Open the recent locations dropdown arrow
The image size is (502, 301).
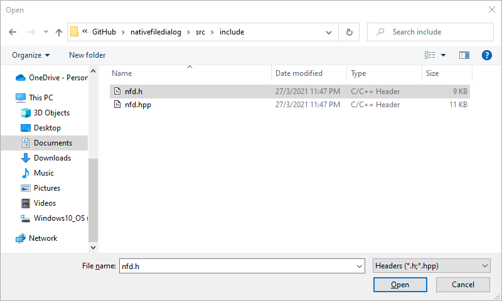[46, 32]
